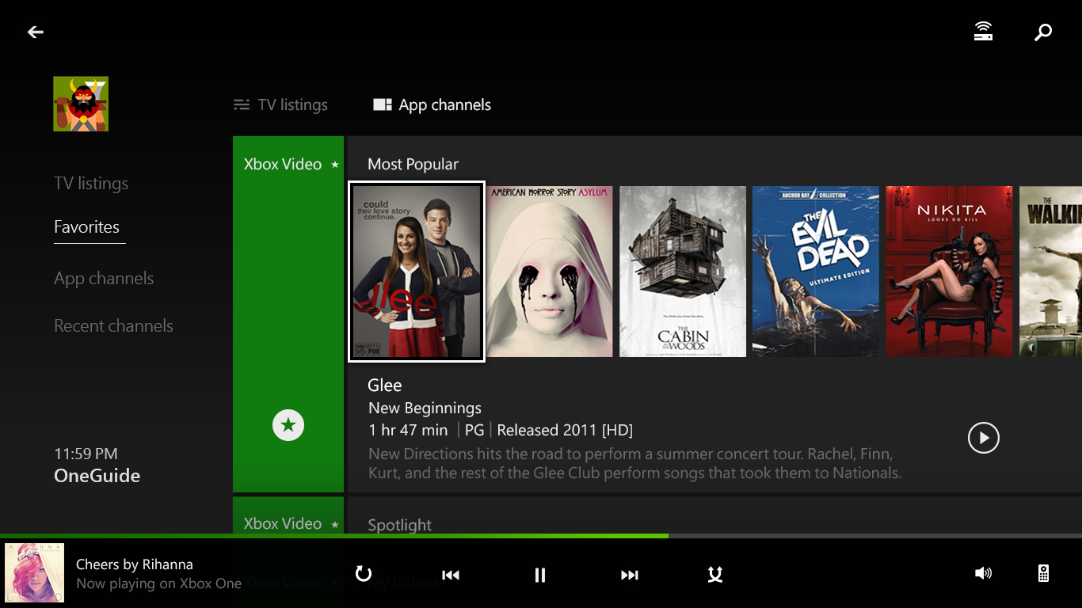Screen dimensions: 1082x608
Task: Open Recent channels from sidebar
Action: point(113,325)
